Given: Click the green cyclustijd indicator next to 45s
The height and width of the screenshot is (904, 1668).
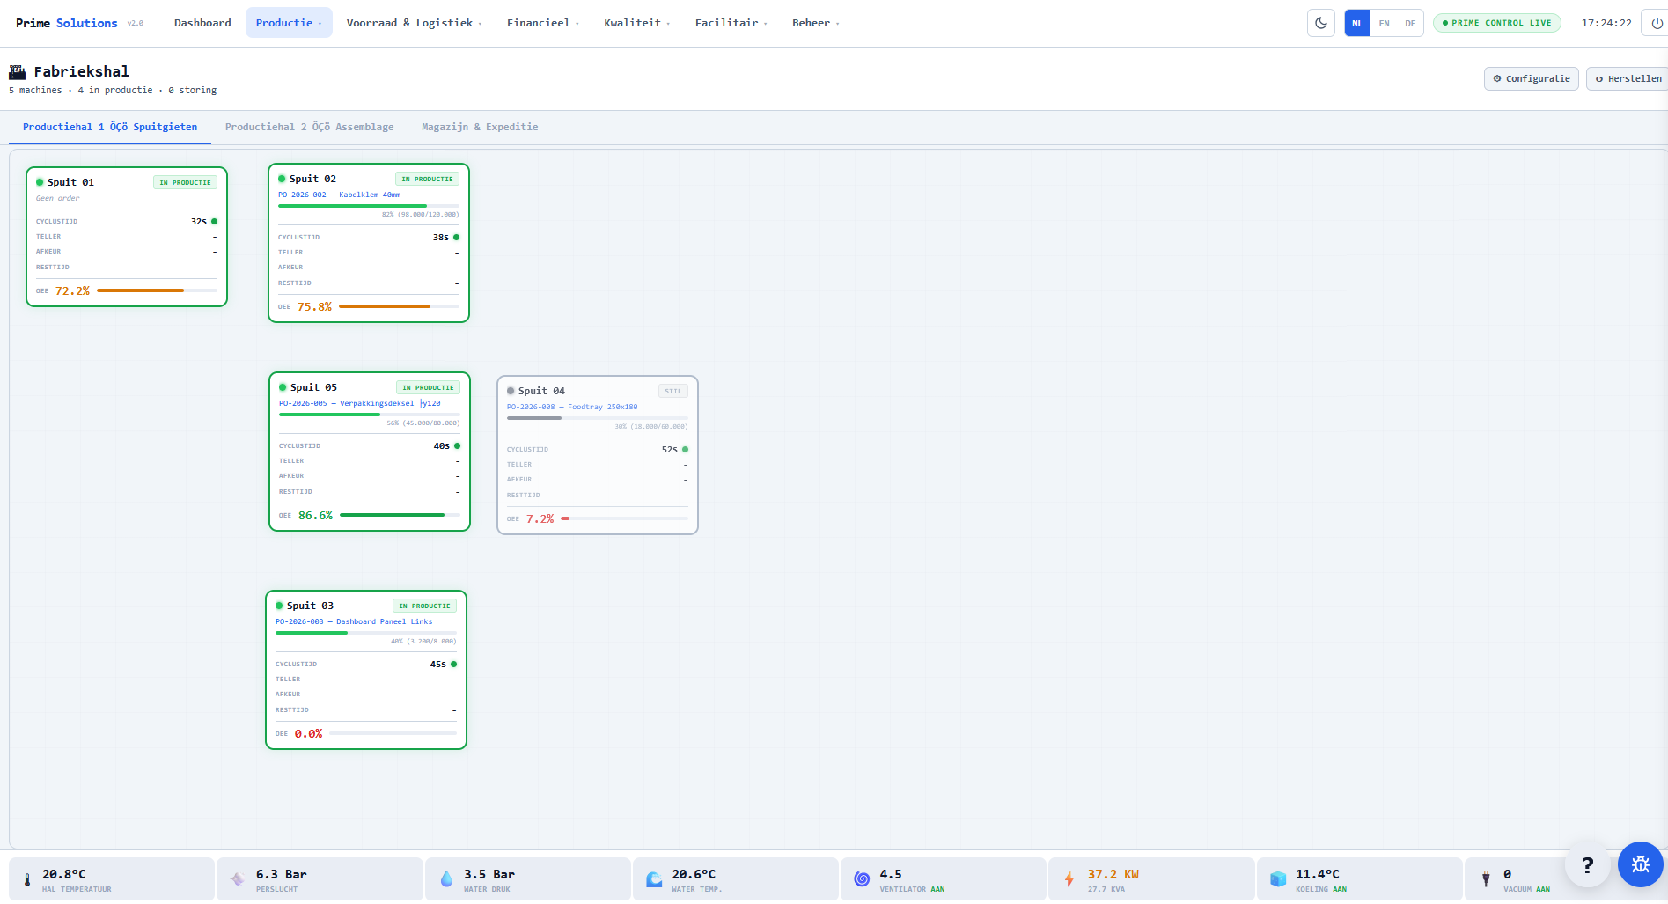Looking at the screenshot, I should coord(453,665).
